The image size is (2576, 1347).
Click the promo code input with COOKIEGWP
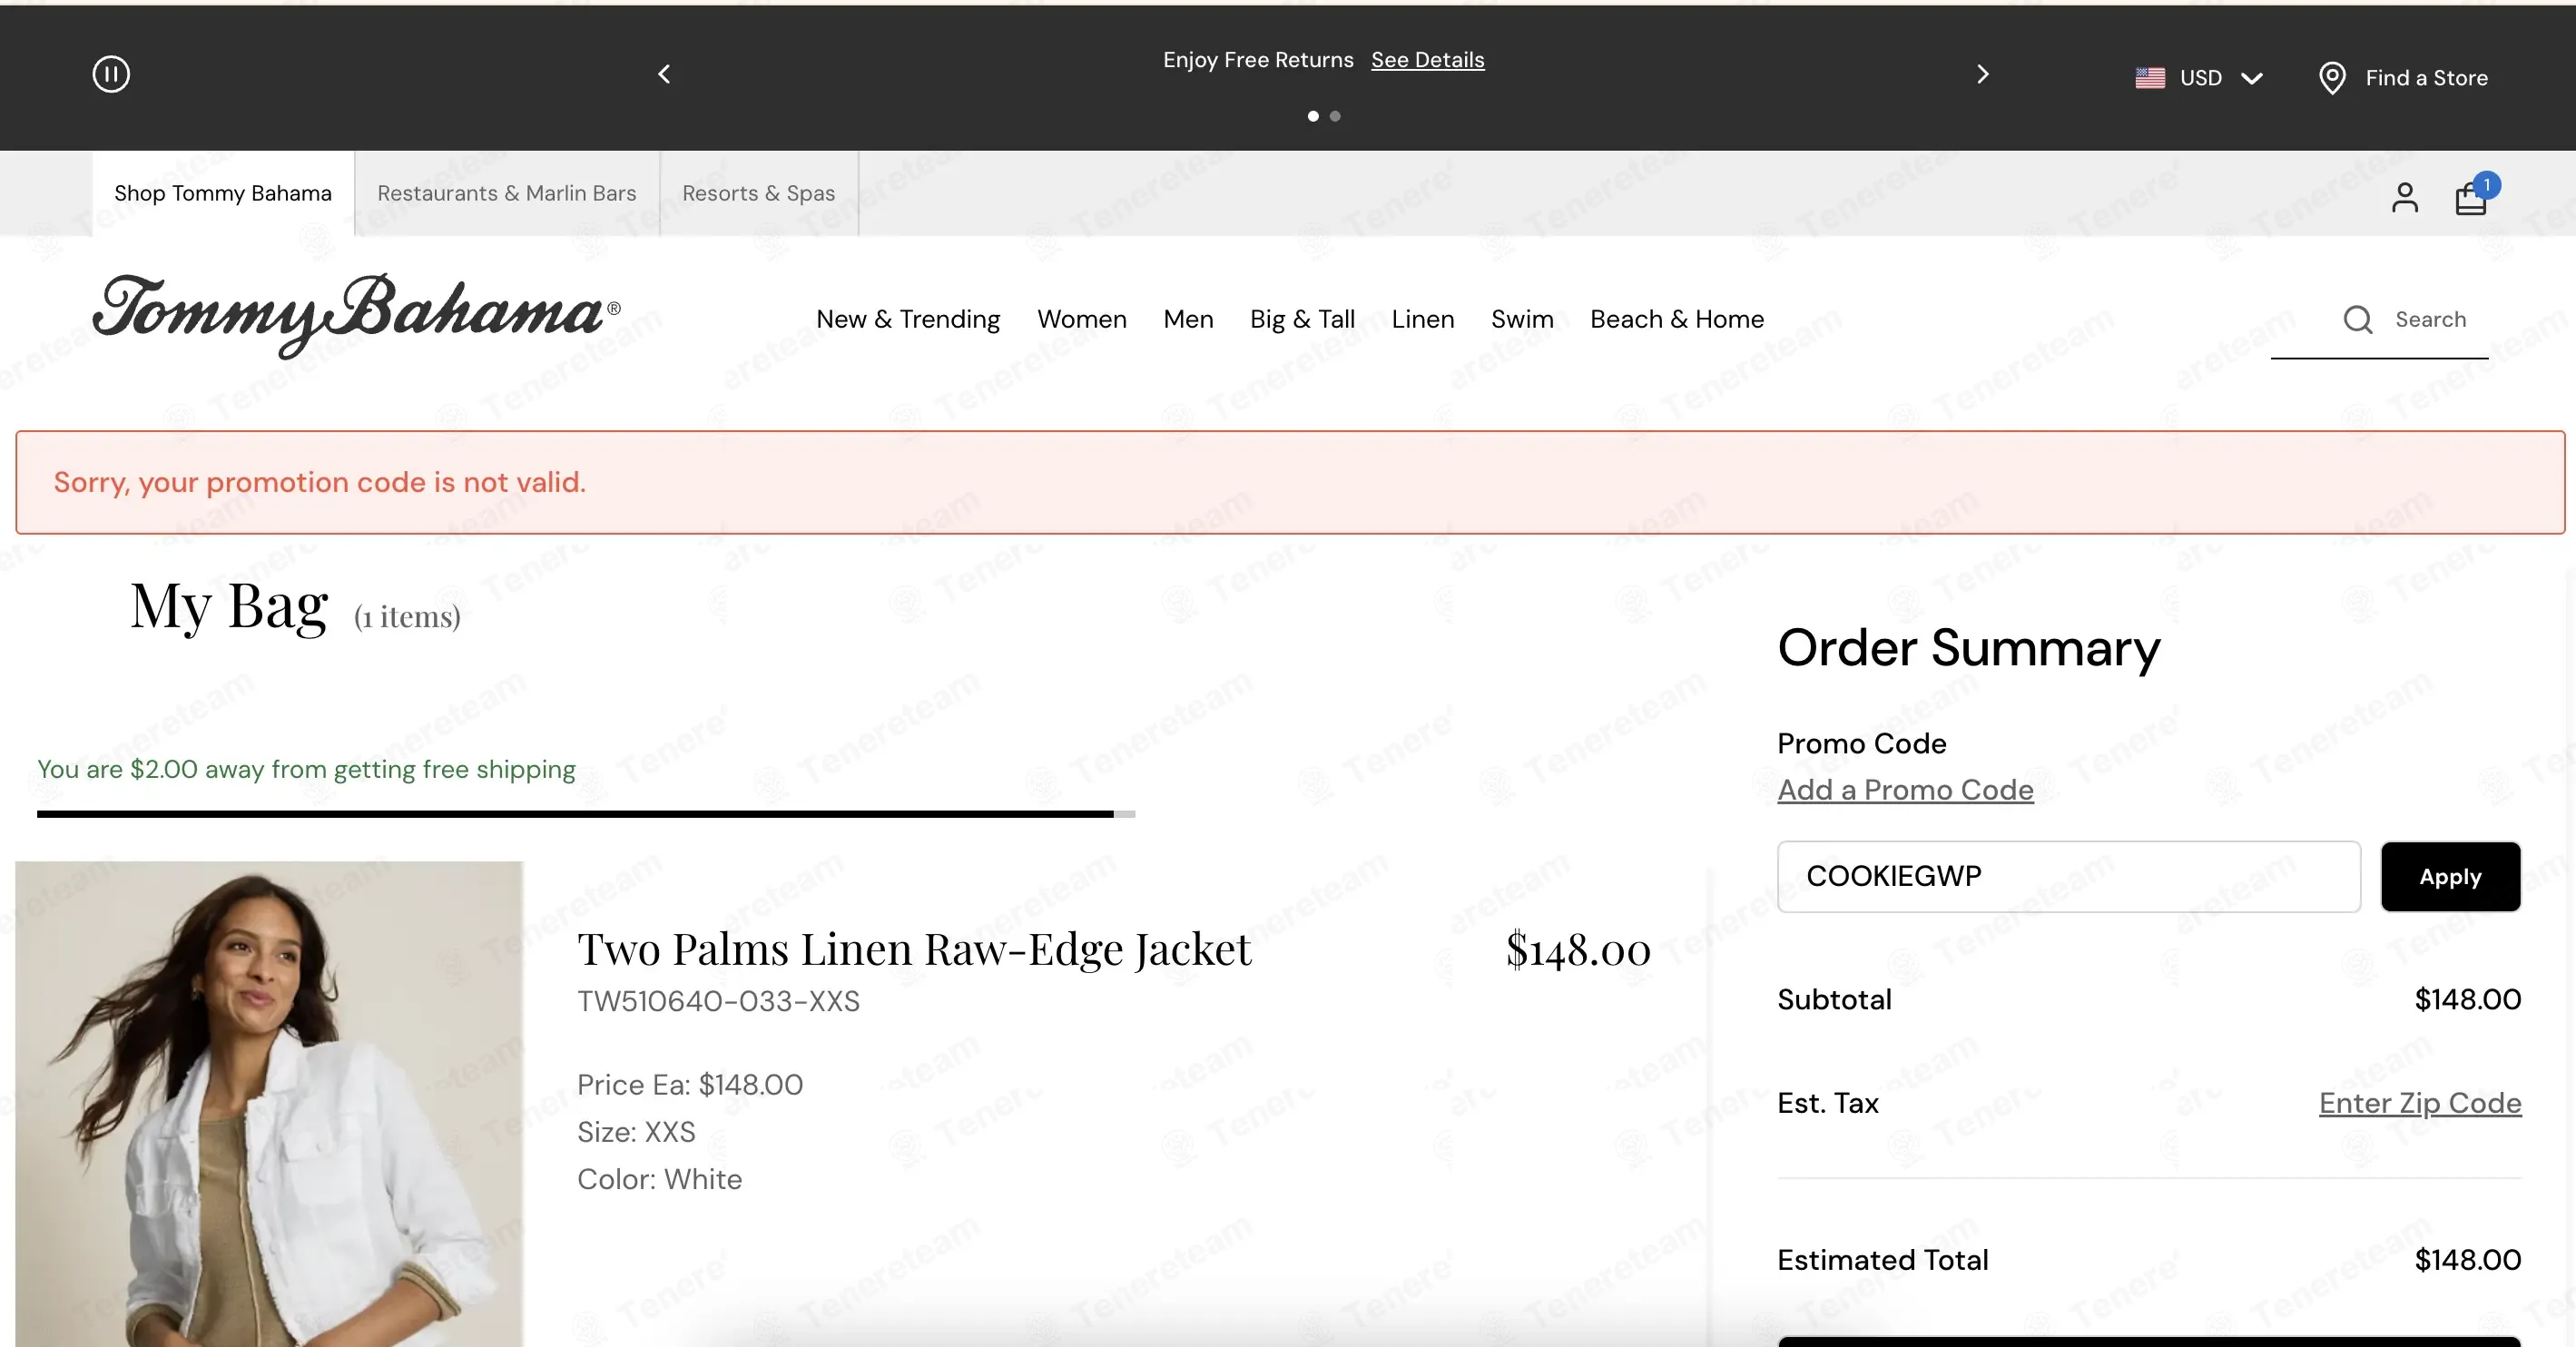pos(2069,876)
